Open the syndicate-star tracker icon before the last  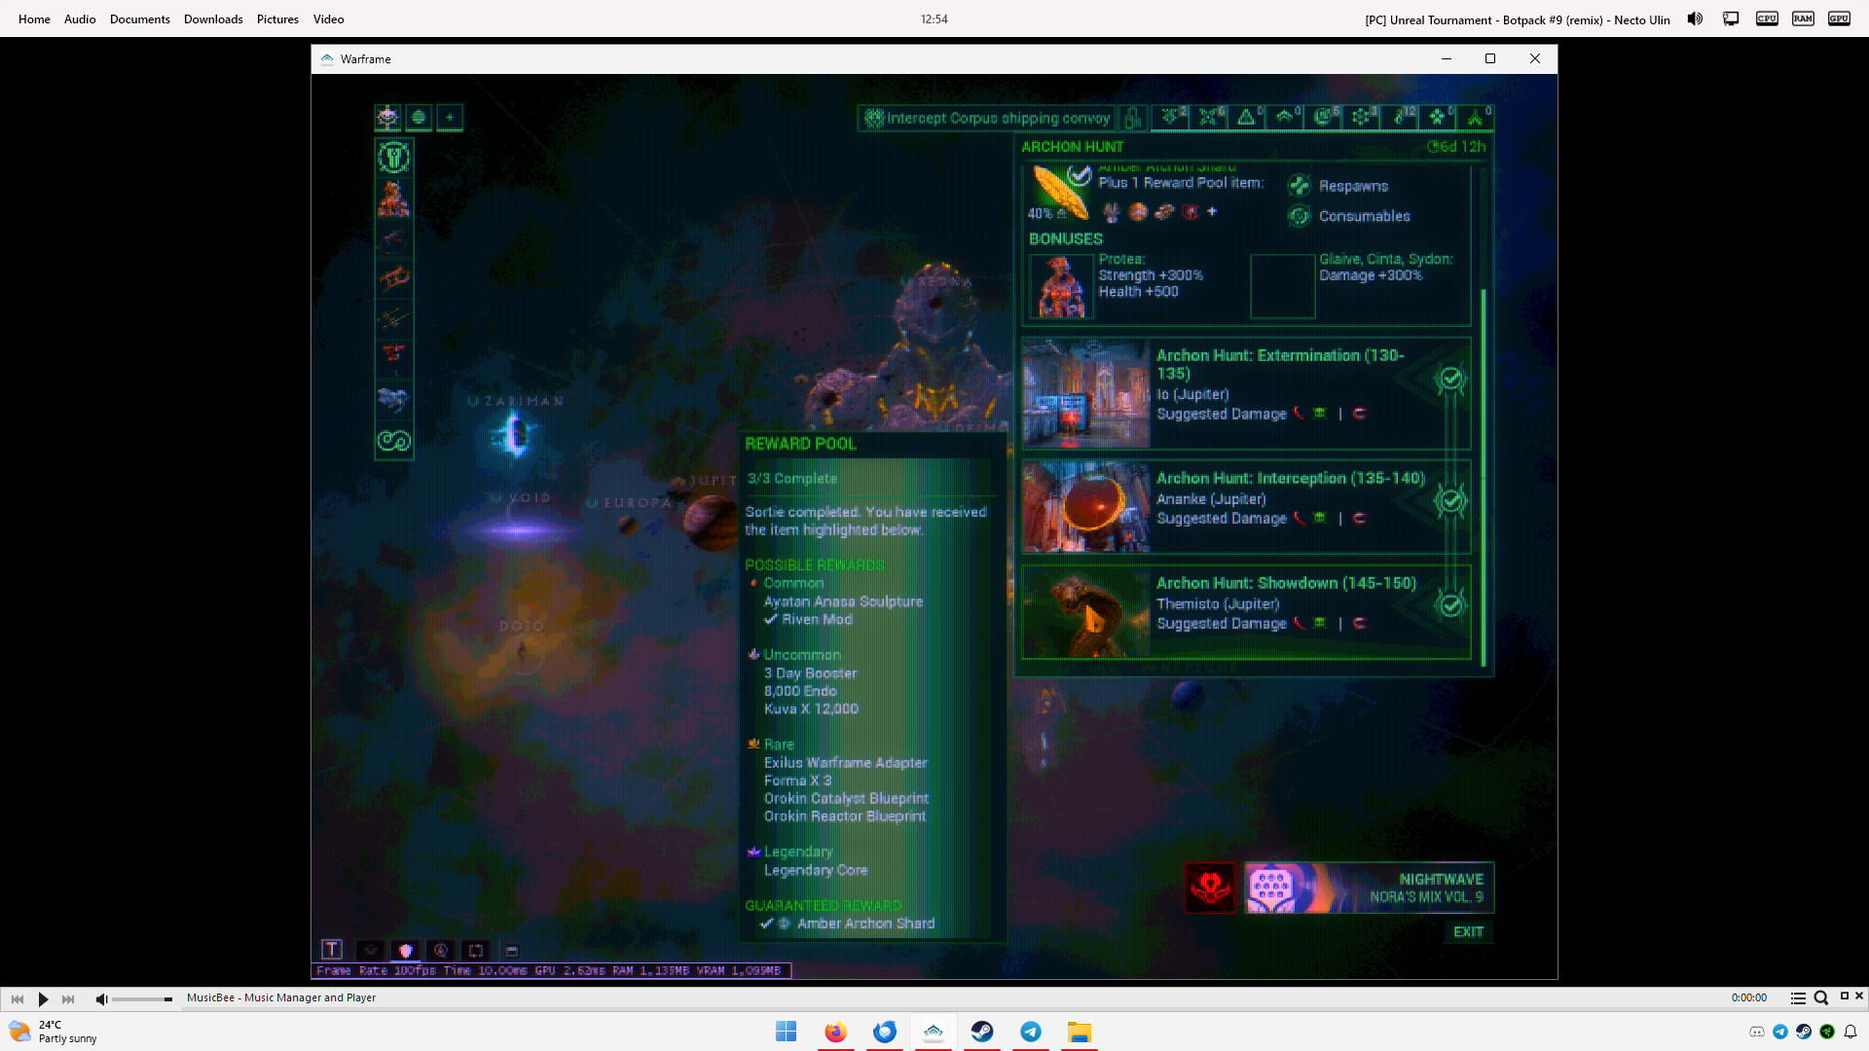pyautogui.click(x=1438, y=118)
